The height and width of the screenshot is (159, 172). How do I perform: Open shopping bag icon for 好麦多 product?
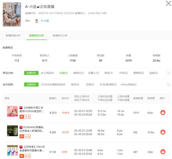pos(163,112)
